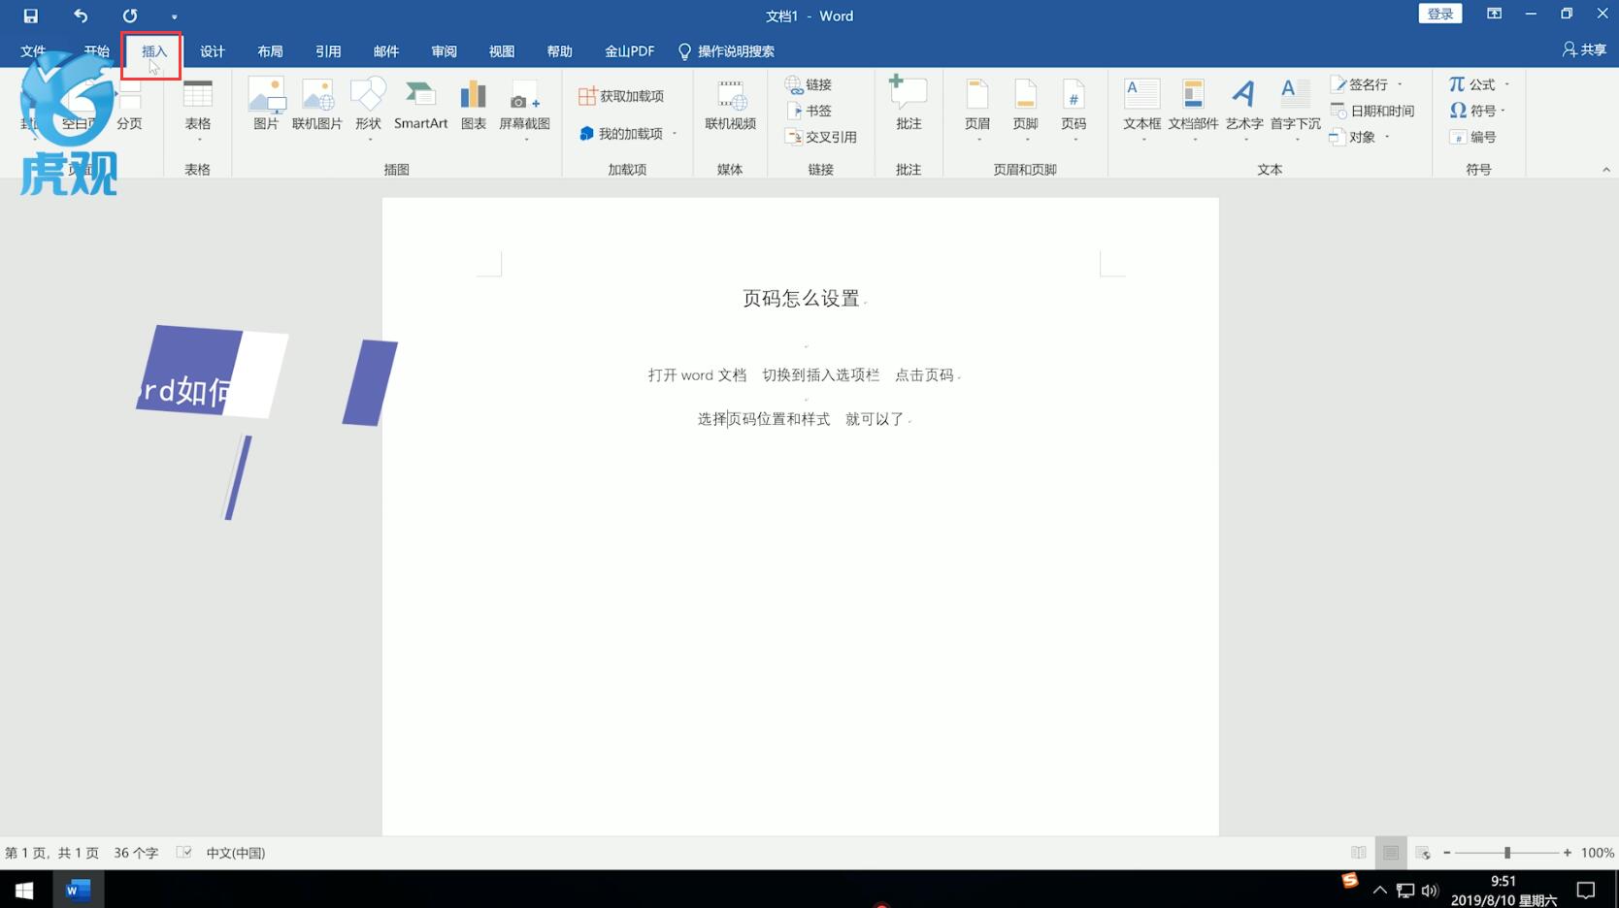This screenshot has height=908, width=1619.
Task: Open Footer (页脚) options
Action: [1025, 109]
